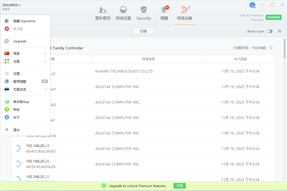Open the 网络流量 traffic icon
The height and width of the screenshot is (191, 287).
point(123,10)
